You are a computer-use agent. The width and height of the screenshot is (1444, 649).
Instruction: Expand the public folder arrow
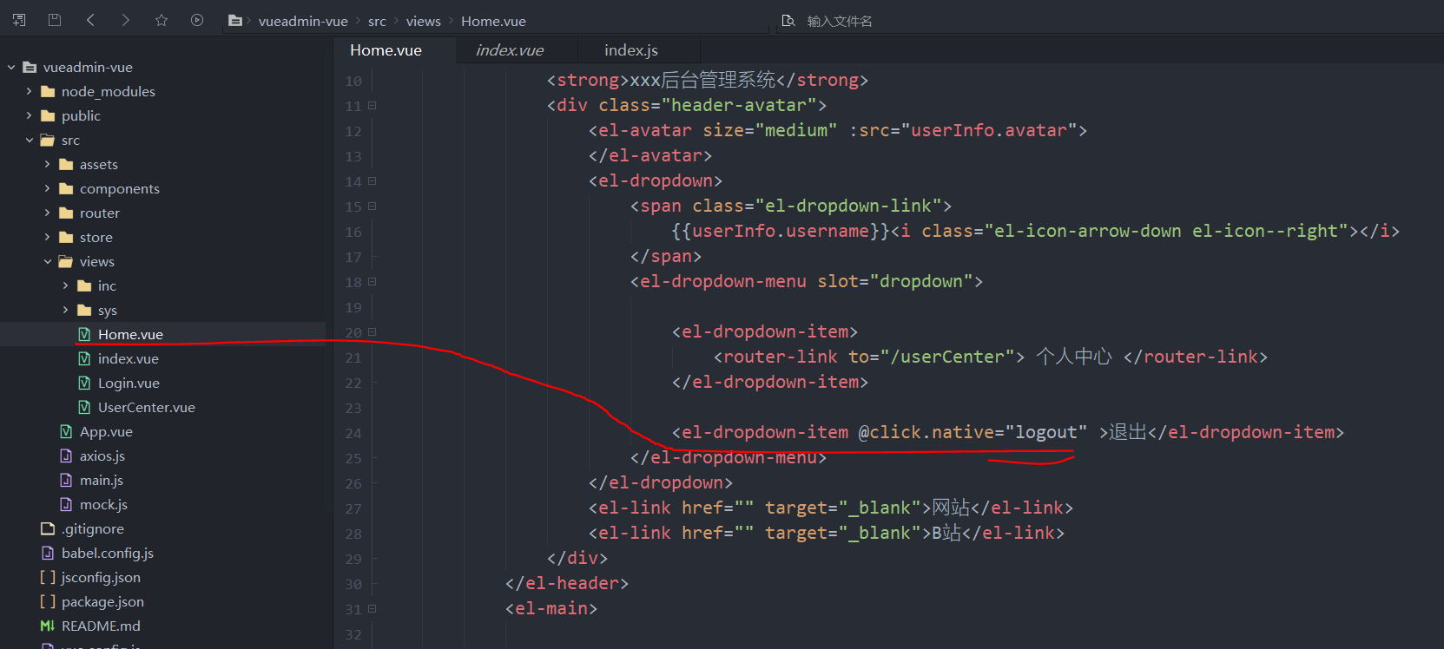[30, 115]
